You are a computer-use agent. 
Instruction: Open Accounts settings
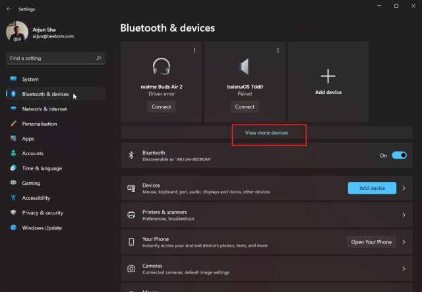(55, 153)
